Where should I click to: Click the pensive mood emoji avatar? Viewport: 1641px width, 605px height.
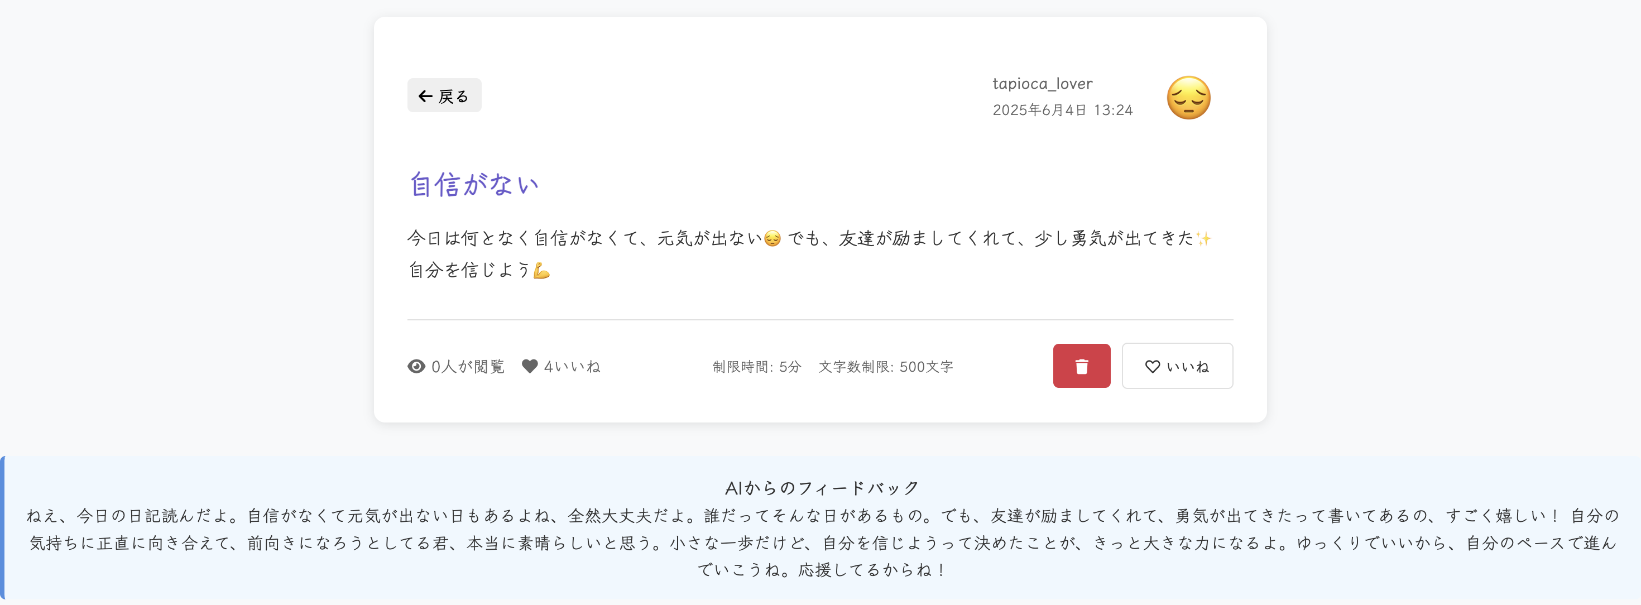click(1188, 98)
